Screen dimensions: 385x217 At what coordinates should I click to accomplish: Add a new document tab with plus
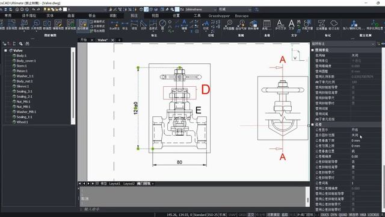pyautogui.click(x=119, y=40)
